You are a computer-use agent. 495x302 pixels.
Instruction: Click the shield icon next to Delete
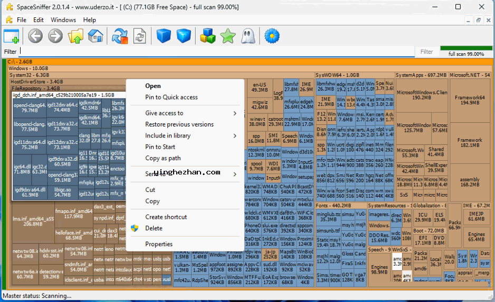(x=135, y=228)
